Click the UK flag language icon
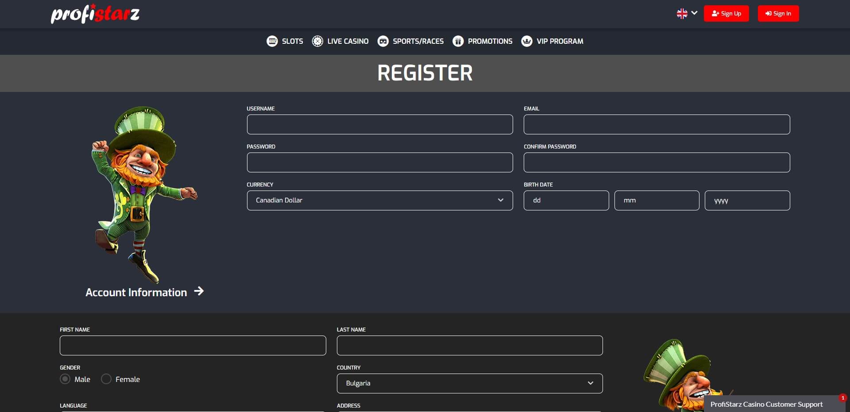Screen dimensions: 850x412 coord(682,14)
